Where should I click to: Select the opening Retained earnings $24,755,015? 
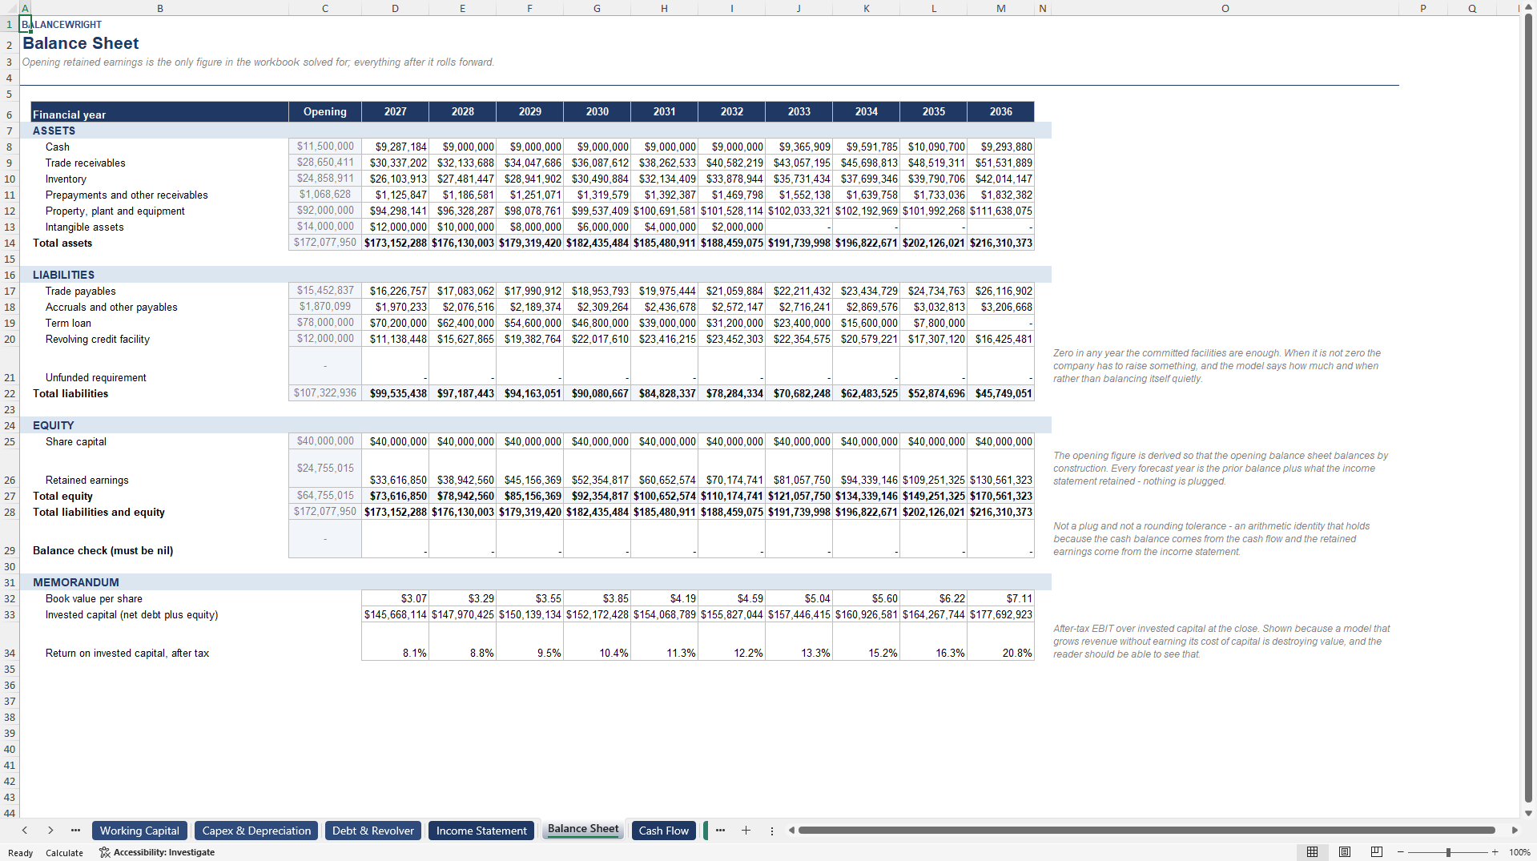325,469
